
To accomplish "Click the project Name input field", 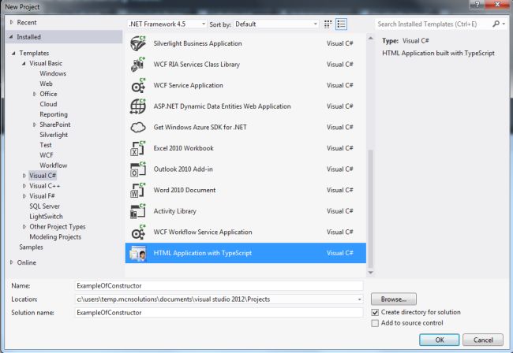I will pos(219,286).
